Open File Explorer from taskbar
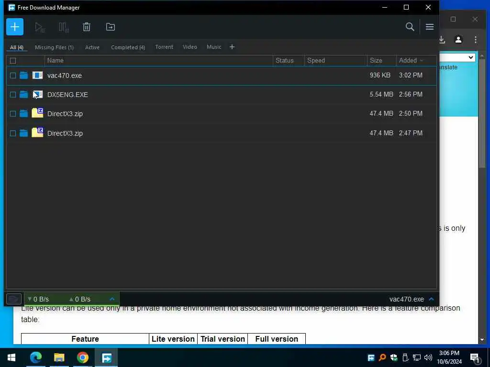The height and width of the screenshot is (367, 490). coord(59,357)
